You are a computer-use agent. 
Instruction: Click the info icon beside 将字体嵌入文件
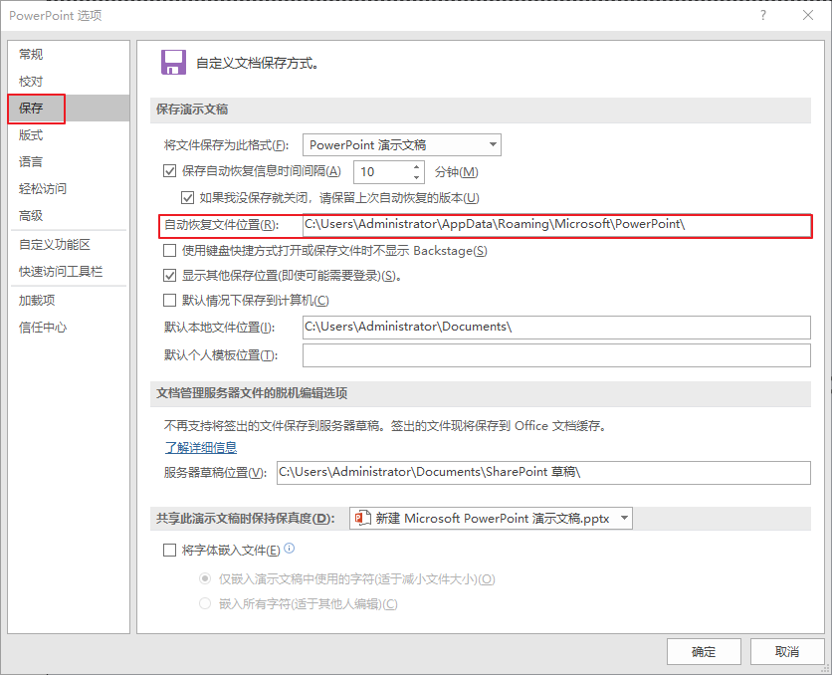pos(290,549)
